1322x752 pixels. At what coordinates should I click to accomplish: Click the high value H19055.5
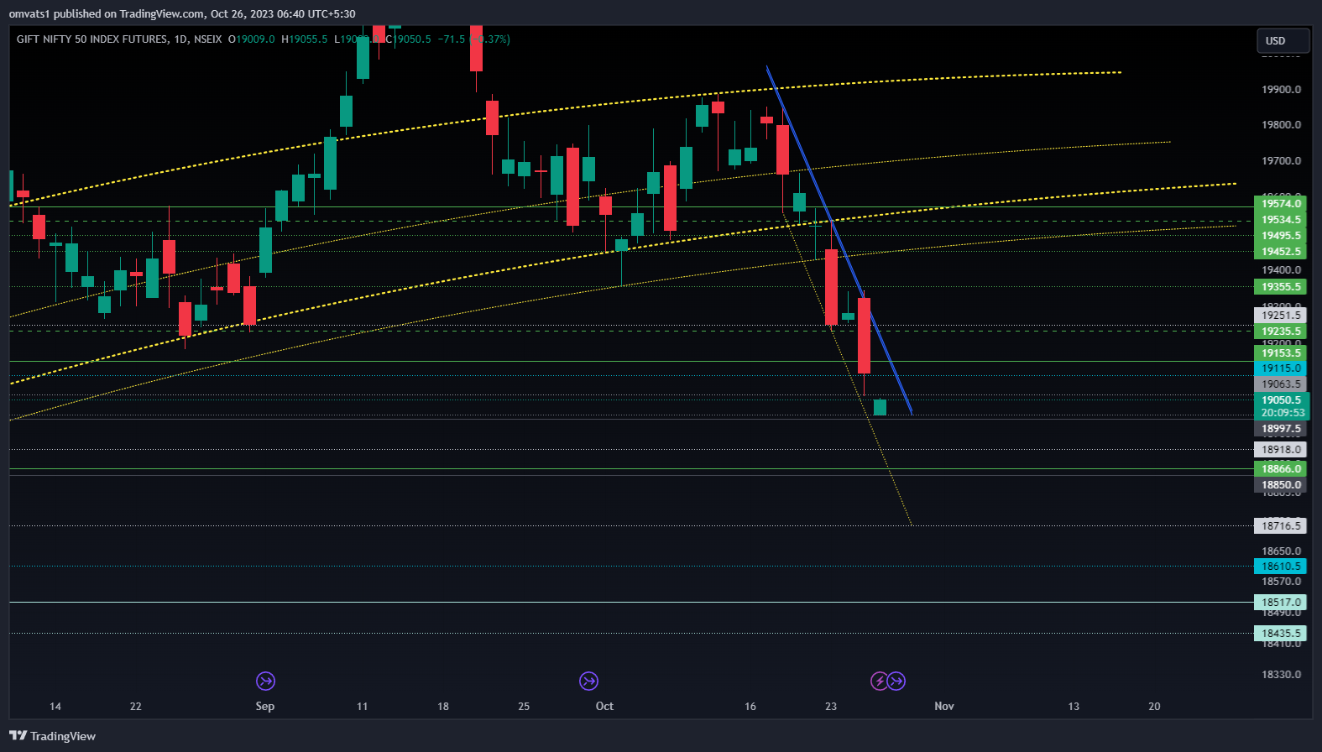pos(305,39)
